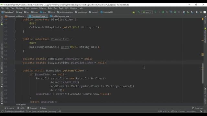Open the Favorites sidebar tab
The width and height of the screenshot is (207, 116).
tap(2, 82)
